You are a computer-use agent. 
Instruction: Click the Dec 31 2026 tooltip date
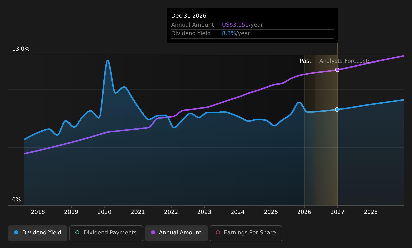tap(189, 16)
